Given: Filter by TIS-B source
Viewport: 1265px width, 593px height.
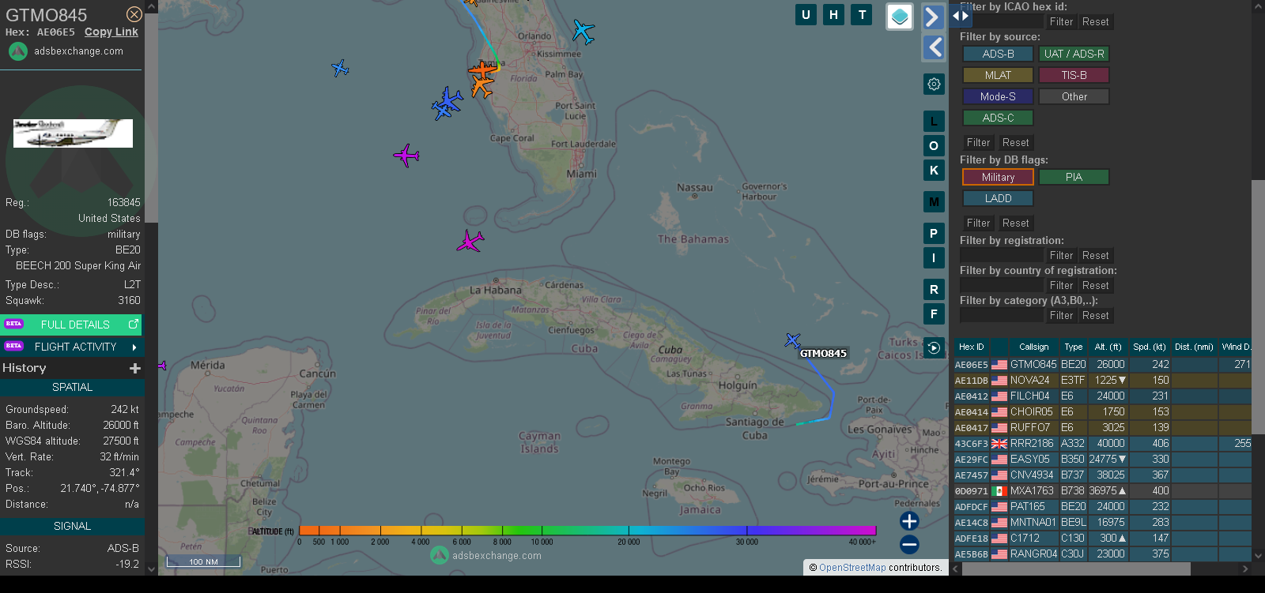Looking at the screenshot, I should coord(1074,75).
